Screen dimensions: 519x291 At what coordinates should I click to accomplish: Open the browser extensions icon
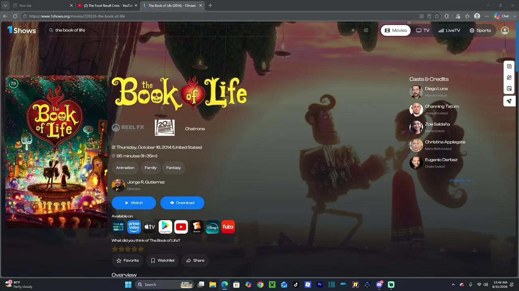tap(447, 16)
